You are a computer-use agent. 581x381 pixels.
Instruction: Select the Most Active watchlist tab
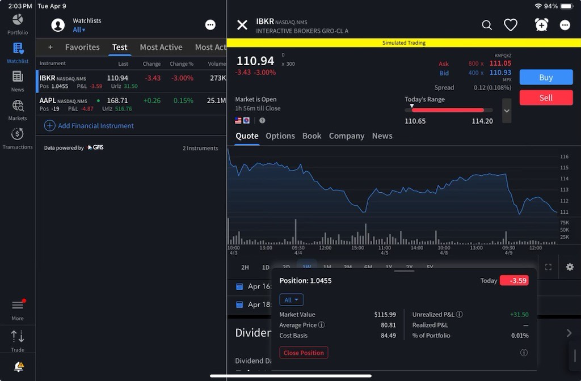tap(161, 47)
